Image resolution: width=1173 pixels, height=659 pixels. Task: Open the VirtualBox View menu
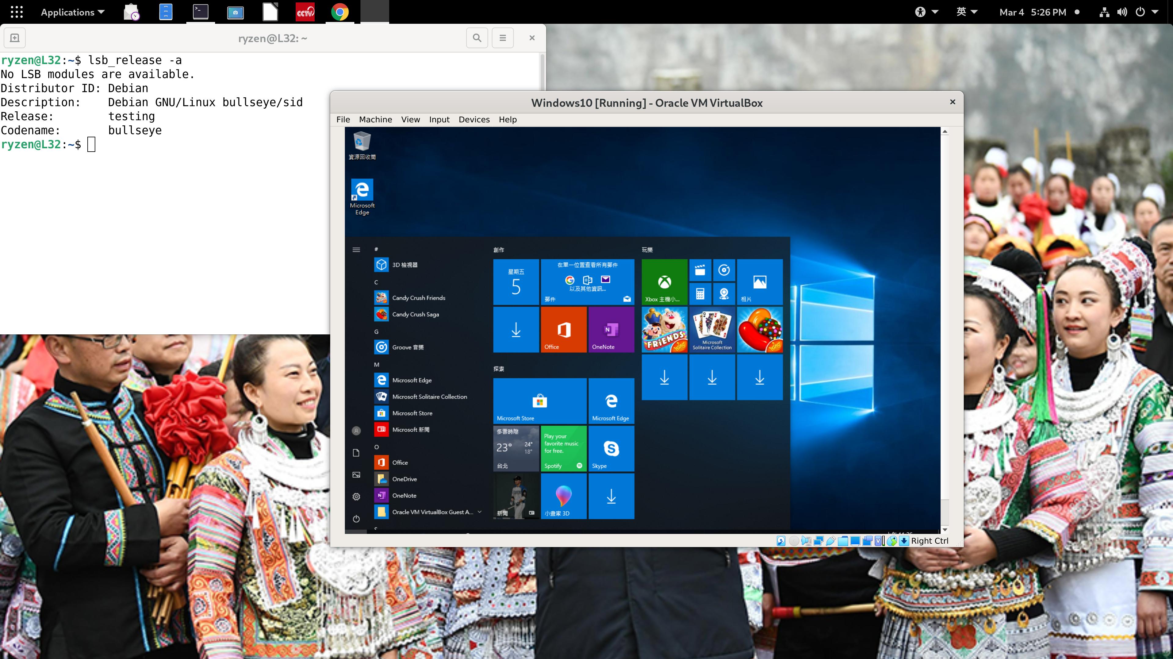point(410,120)
